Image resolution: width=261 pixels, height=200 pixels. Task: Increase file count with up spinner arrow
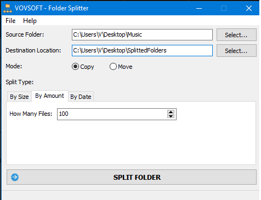tap(171, 112)
